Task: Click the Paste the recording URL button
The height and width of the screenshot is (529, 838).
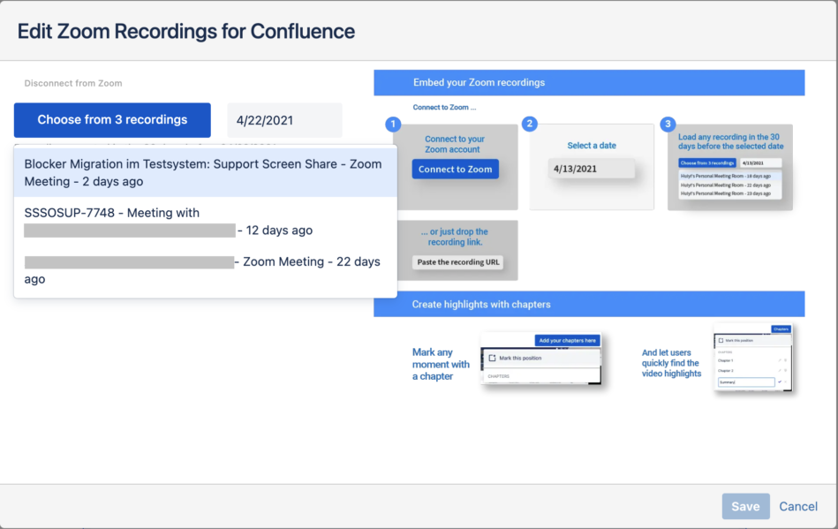Action: pyautogui.click(x=458, y=262)
